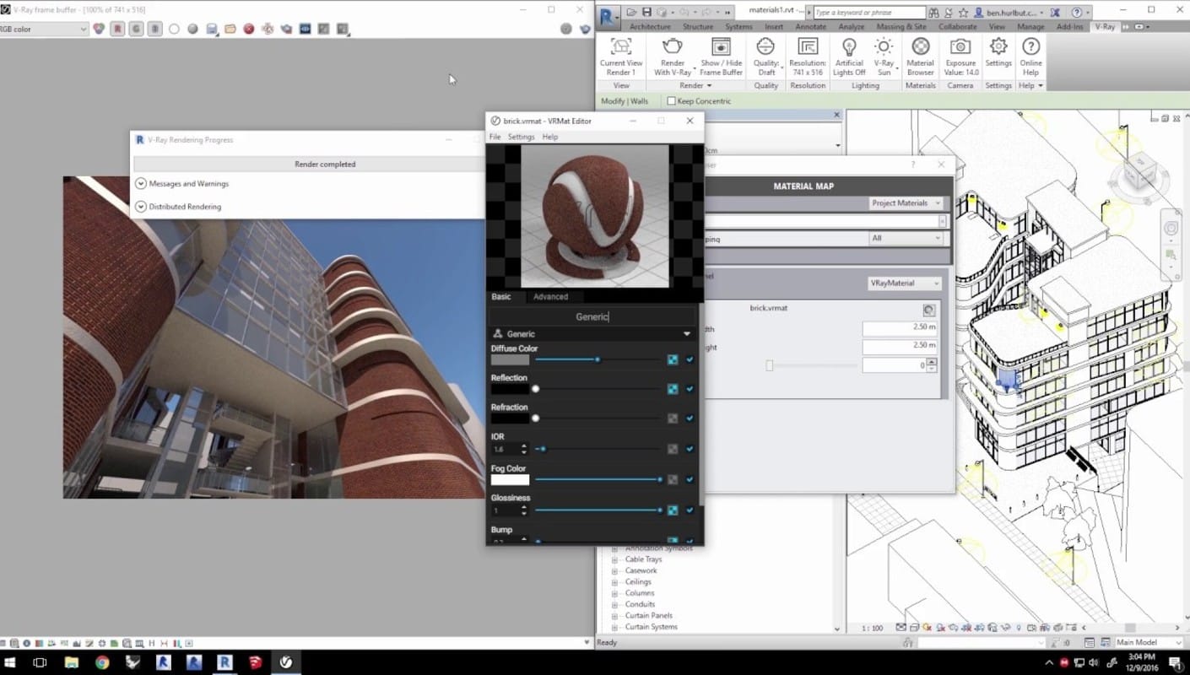This screenshot has height=675, width=1190.
Task: Toggle the Glossiness enable checkmark
Action: tap(690, 510)
